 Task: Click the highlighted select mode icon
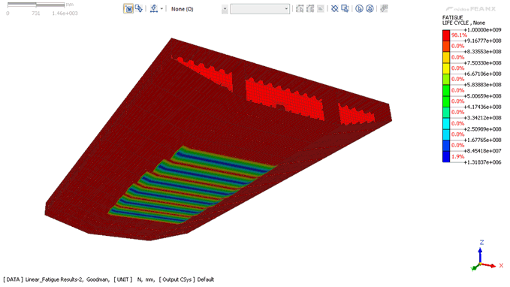[x=128, y=9]
